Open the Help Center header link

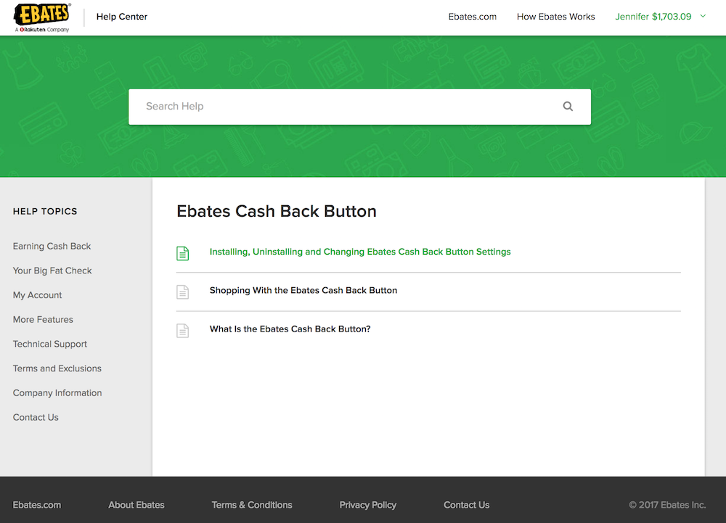pos(122,17)
